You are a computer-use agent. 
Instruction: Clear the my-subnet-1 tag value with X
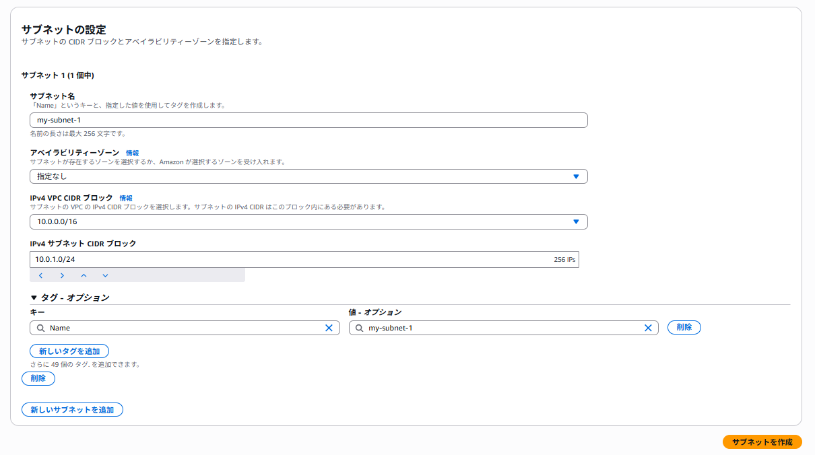(648, 328)
